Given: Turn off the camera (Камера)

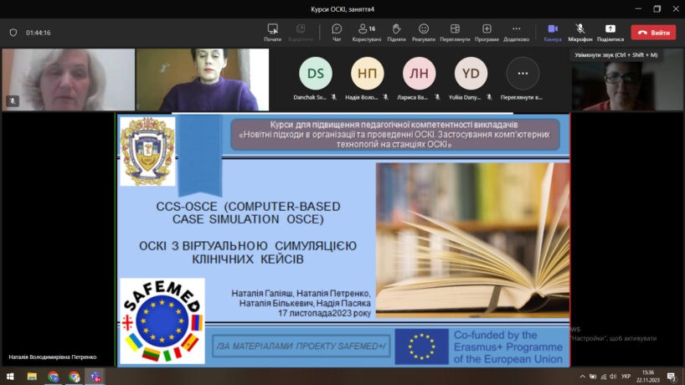Looking at the screenshot, I should [553, 32].
